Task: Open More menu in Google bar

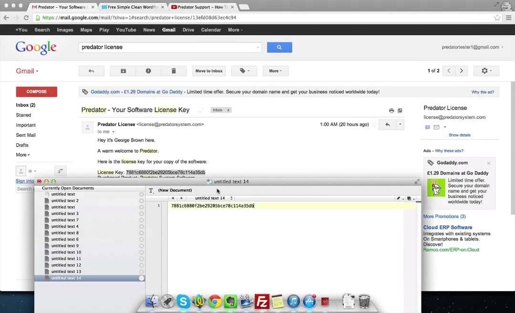Action: click(235, 30)
